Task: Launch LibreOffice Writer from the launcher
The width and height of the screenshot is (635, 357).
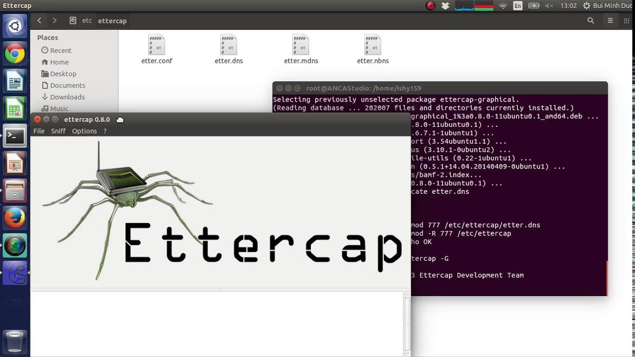Action: pos(15,81)
